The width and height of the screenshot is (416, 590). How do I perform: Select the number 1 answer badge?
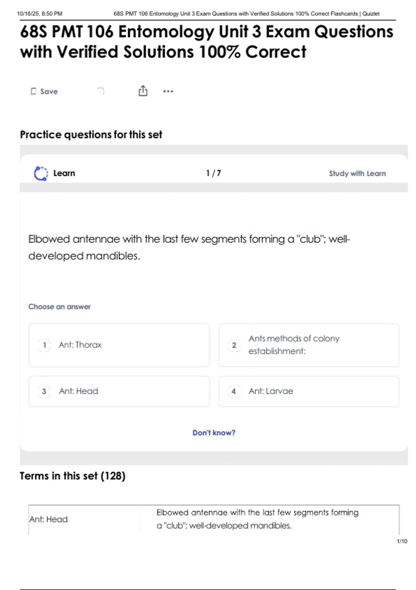44,345
